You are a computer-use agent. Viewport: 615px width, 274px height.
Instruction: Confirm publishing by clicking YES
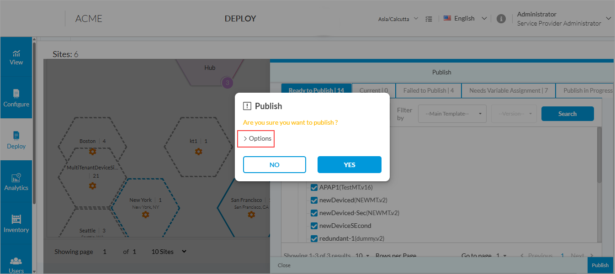(x=349, y=164)
